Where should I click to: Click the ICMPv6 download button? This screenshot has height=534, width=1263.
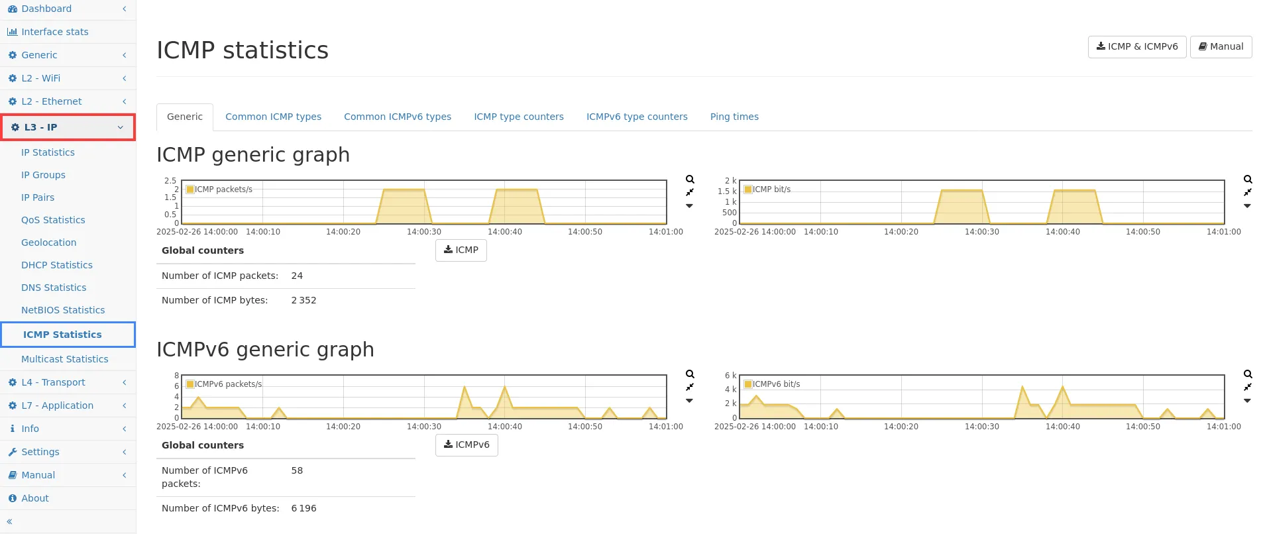467,445
